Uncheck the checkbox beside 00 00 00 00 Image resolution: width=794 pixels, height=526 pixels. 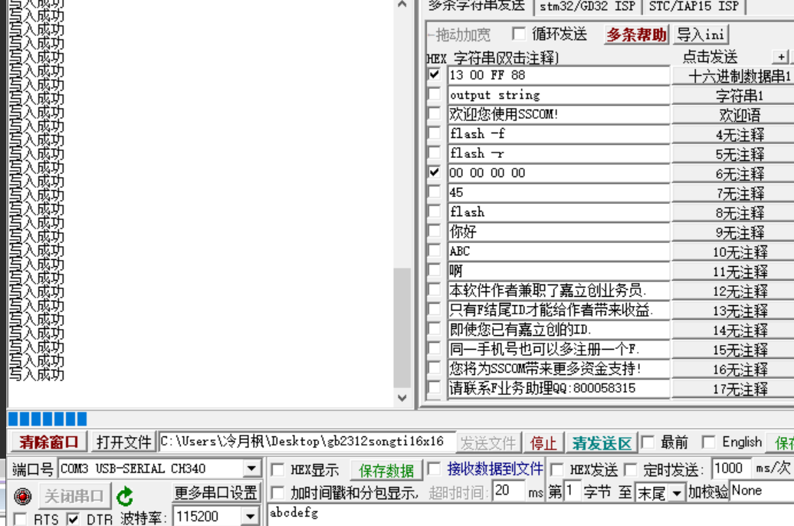(x=435, y=173)
